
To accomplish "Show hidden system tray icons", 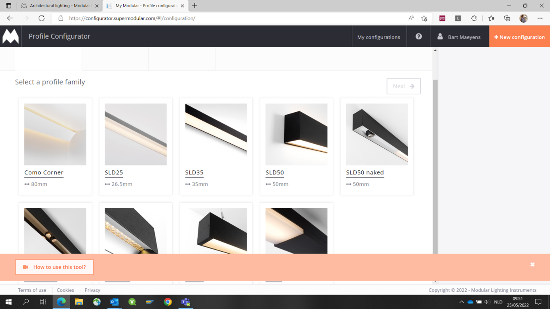I will point(461,302).
